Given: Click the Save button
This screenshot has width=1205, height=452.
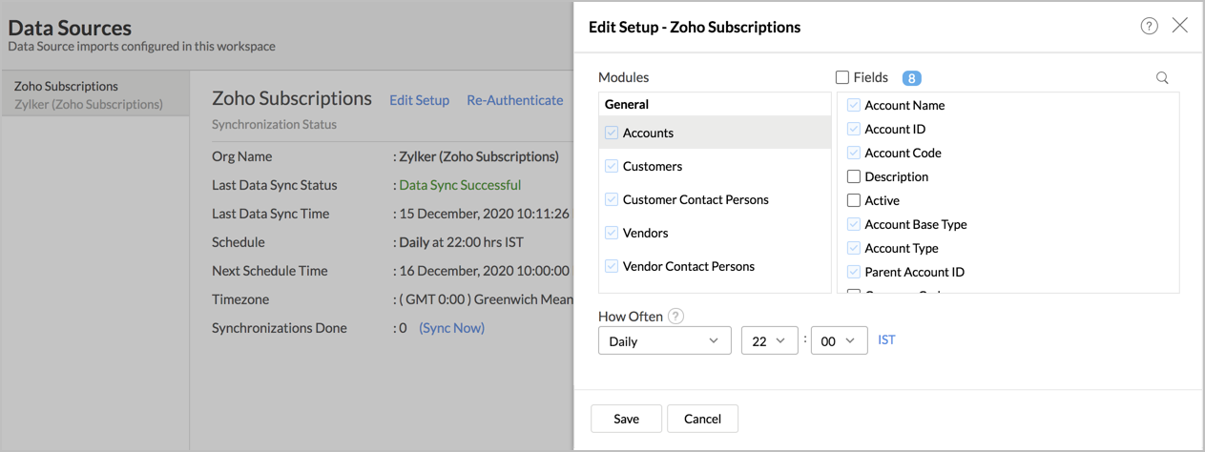Looking at the screenshot, I should tap(626, 419).
